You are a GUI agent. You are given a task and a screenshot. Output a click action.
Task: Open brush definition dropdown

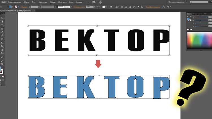pyautogui.click(x=71, y=7)
